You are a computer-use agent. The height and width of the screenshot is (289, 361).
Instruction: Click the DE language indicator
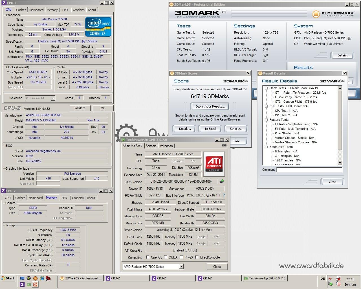322,279
